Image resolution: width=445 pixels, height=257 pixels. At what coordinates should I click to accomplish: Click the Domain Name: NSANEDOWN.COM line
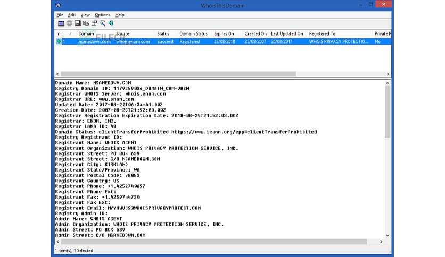pyautogui.click(x=93, y=83)
